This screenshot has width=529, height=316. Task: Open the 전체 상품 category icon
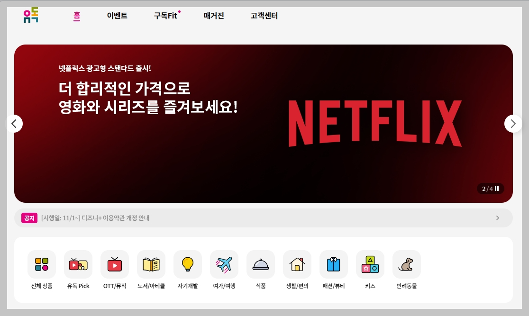pyautogui.click(x=42, y=264)
